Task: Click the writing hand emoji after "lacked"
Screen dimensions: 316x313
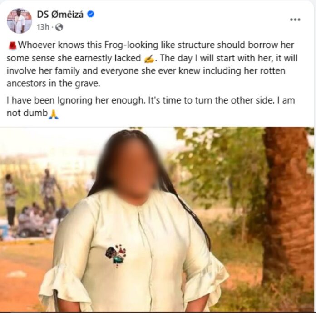Action: (149, 59)
